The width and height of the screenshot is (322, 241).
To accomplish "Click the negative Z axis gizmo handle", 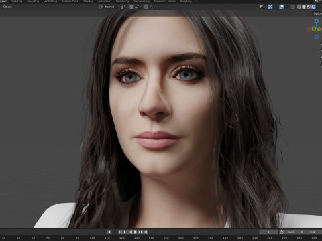I will pos(316,37).
